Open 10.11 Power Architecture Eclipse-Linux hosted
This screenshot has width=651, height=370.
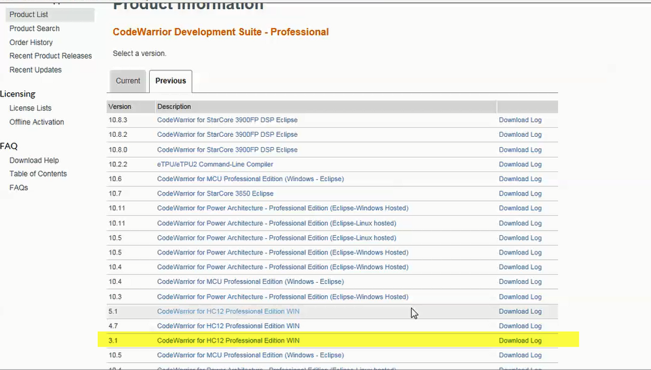(x=276, y=223)
